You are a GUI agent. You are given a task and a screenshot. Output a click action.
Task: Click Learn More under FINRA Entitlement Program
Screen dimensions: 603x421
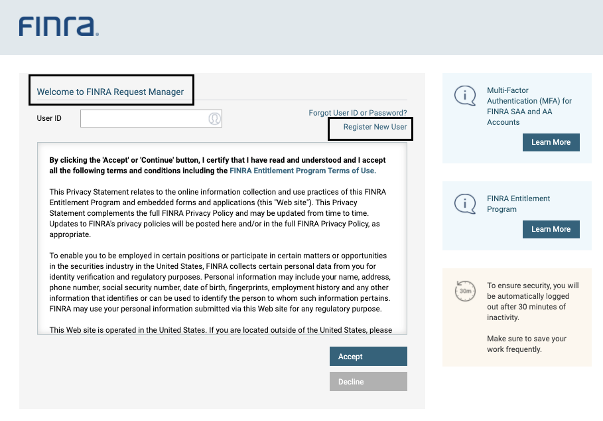click(551, 229)
